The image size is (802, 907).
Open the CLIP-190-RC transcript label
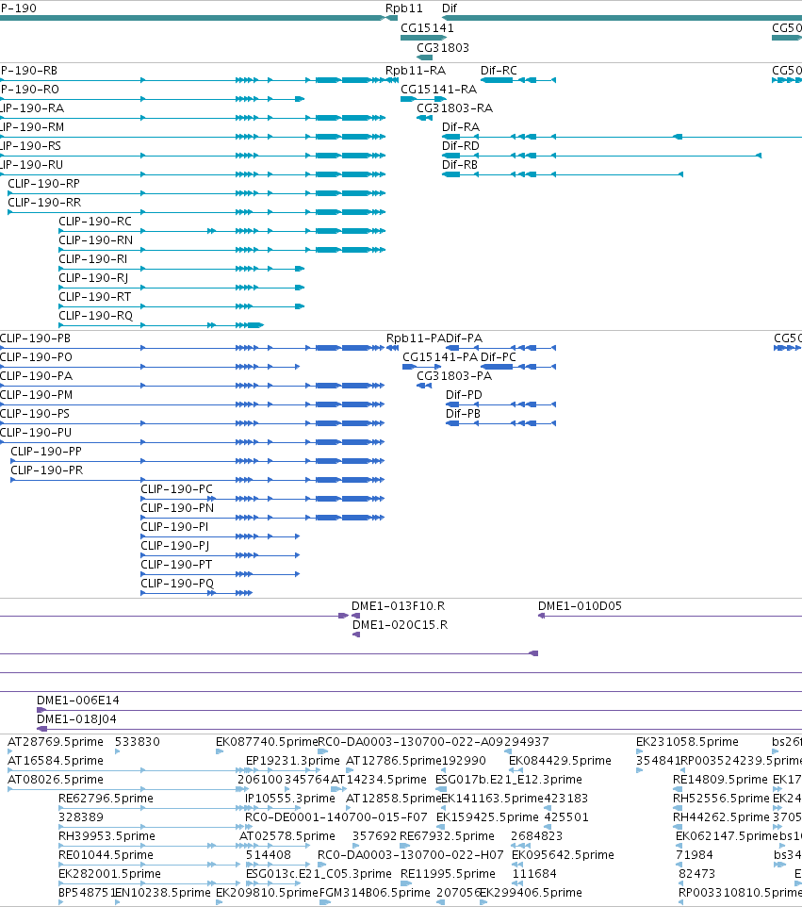95,221
